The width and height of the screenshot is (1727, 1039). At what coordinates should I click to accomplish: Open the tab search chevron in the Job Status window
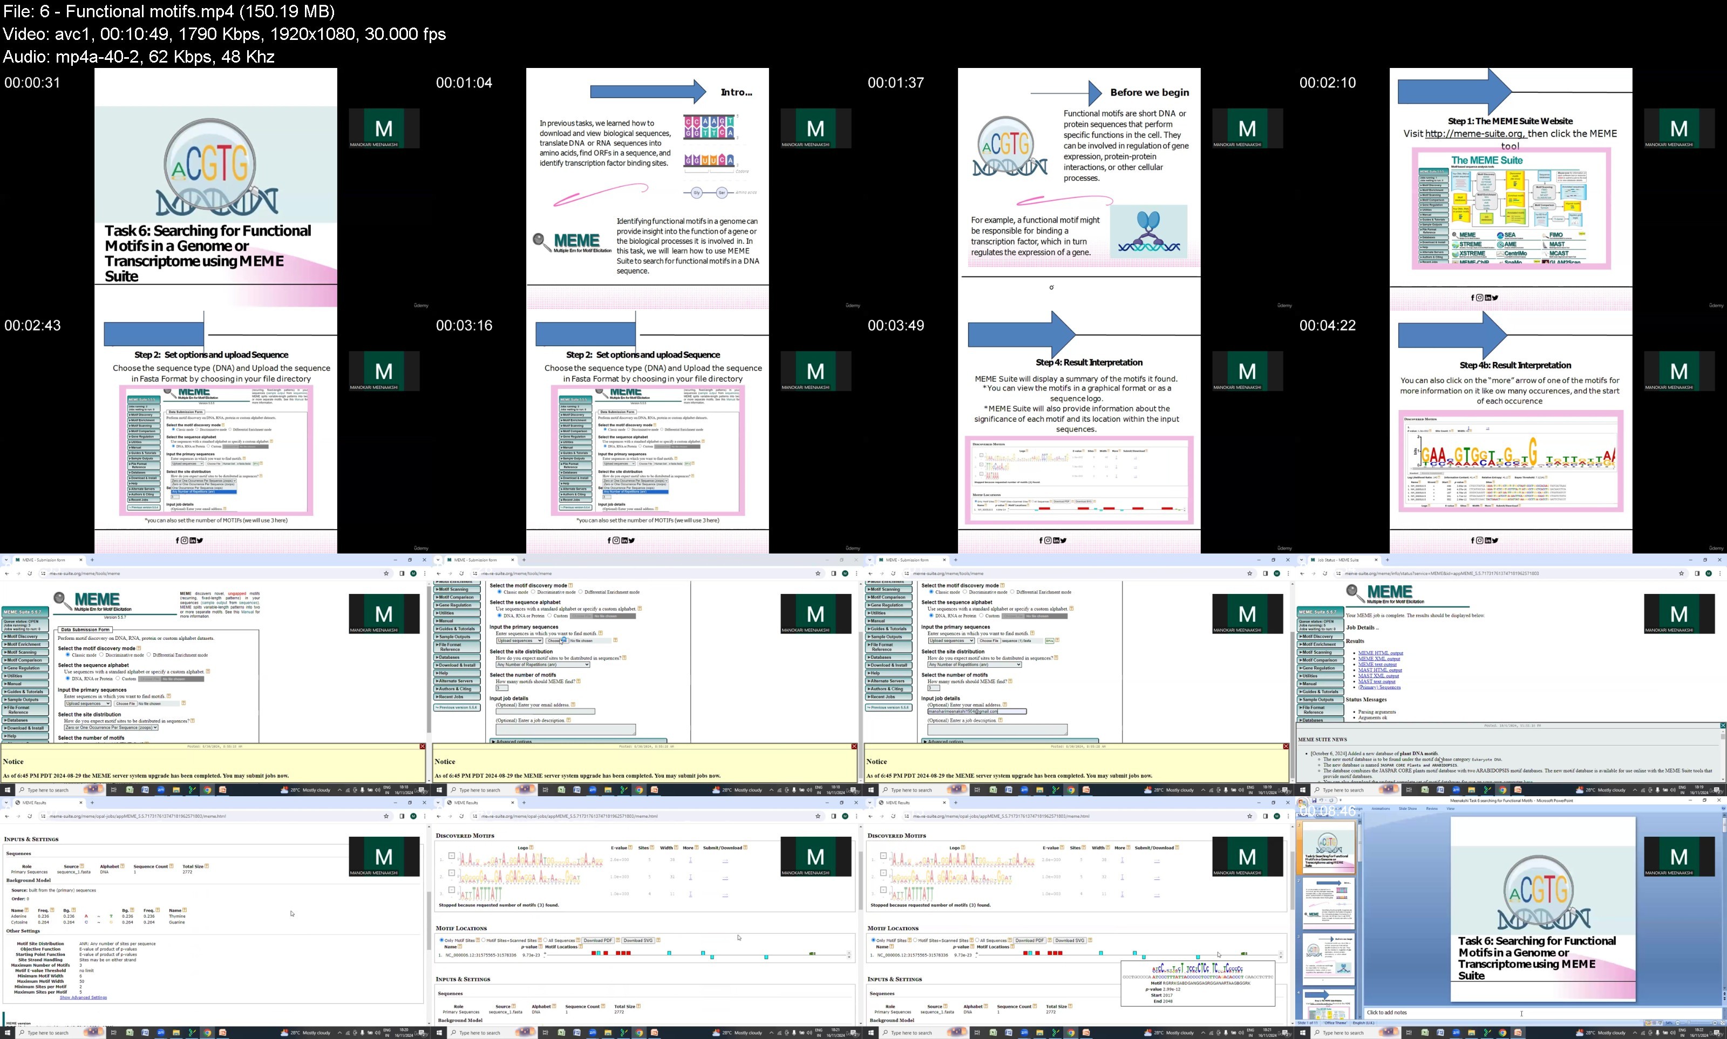(x=1301, y=560)
